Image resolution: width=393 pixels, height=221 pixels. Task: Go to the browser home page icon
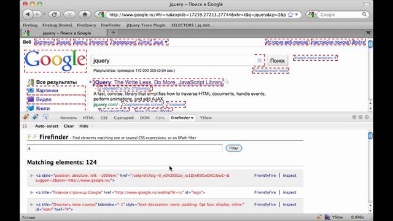tap(85, 15)
